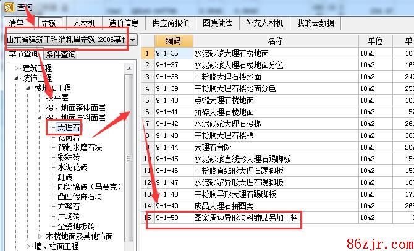Image resolution: width=414 pixels, height=251 pixels.
Task: Switch to the 清单 tab
Action: click(x=17, y=23)
